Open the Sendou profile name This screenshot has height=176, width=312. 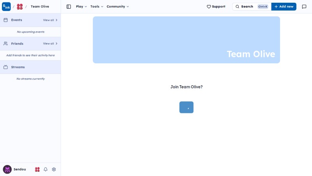click(x=20, y=169)
